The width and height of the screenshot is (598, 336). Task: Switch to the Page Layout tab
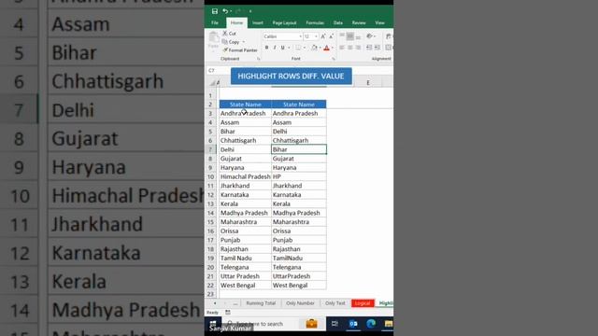coord(284,22)
